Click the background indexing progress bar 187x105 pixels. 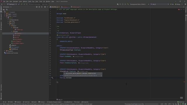[152, 104]
